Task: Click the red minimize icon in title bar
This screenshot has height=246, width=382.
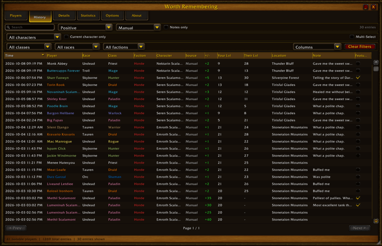Action: (365, 7)
